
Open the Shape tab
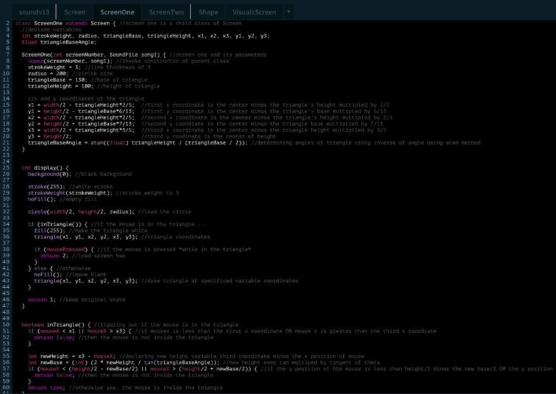(x=208, y=11)
